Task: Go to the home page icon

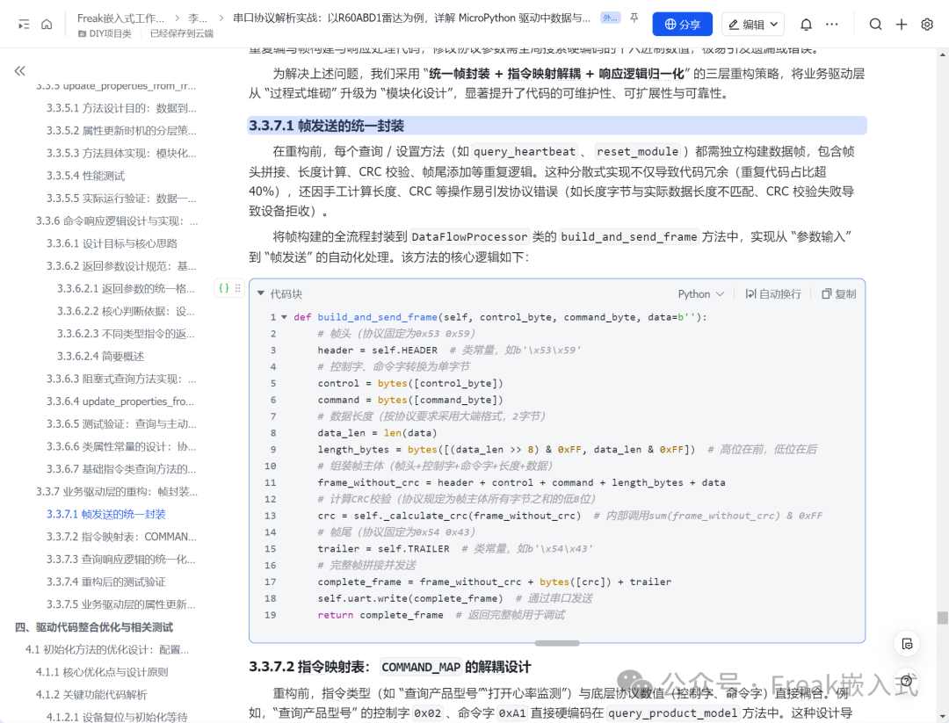Action: (47, 25)
